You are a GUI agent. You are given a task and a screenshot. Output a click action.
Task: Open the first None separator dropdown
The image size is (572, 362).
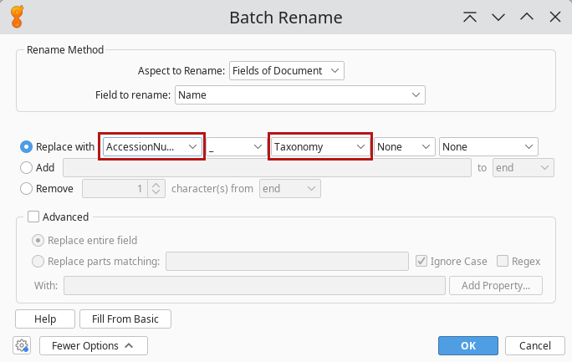[x=404, y=146]
